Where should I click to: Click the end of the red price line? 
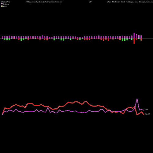pyautogui.click(x=144, y=114)
